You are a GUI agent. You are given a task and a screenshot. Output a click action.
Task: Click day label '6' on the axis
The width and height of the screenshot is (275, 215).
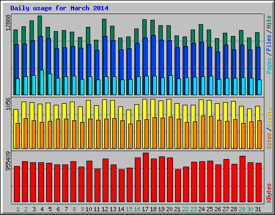point(58,209)
